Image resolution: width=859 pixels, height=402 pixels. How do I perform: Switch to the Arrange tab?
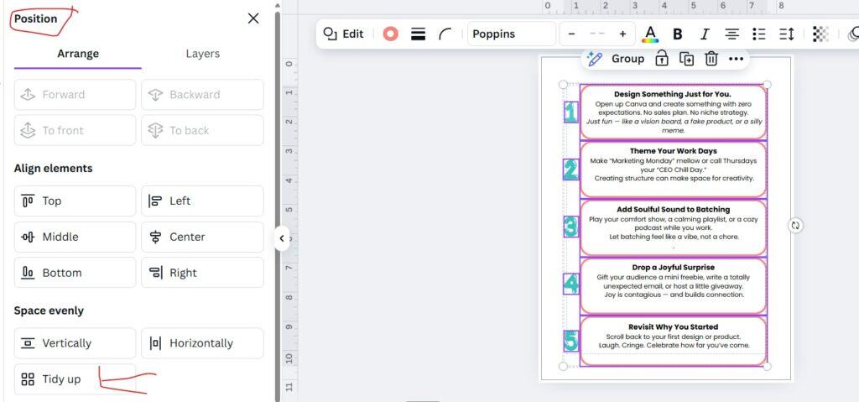click(x=78, y=54)
